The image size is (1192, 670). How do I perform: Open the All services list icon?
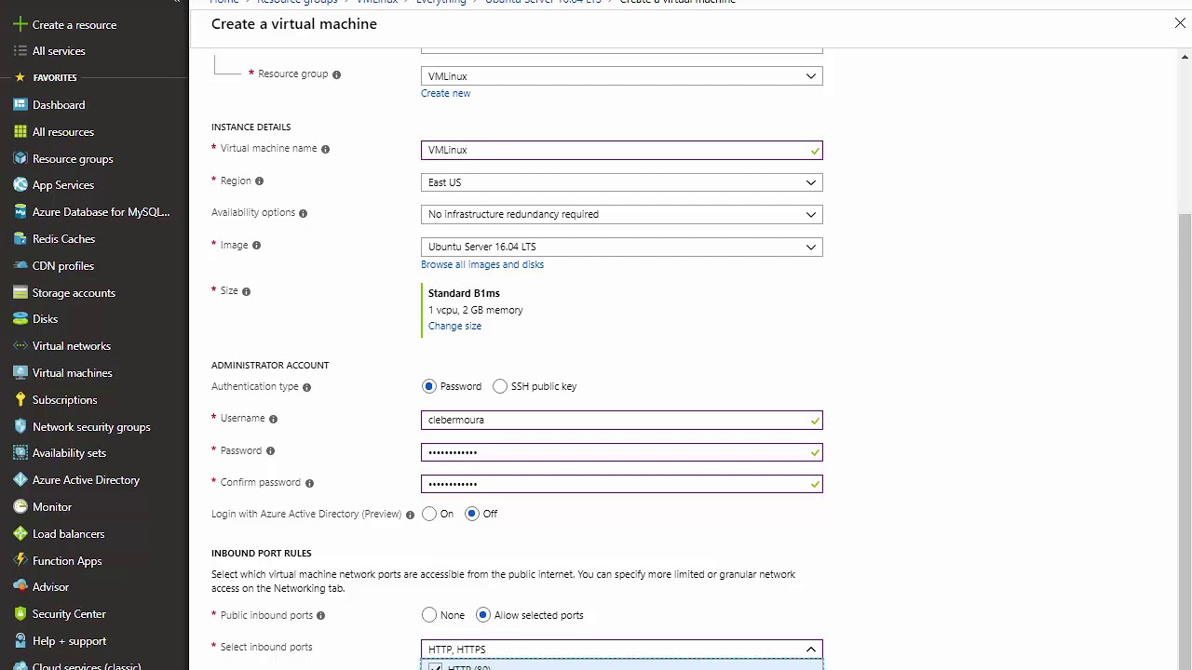pyautogui.click(x=20, y=51)
